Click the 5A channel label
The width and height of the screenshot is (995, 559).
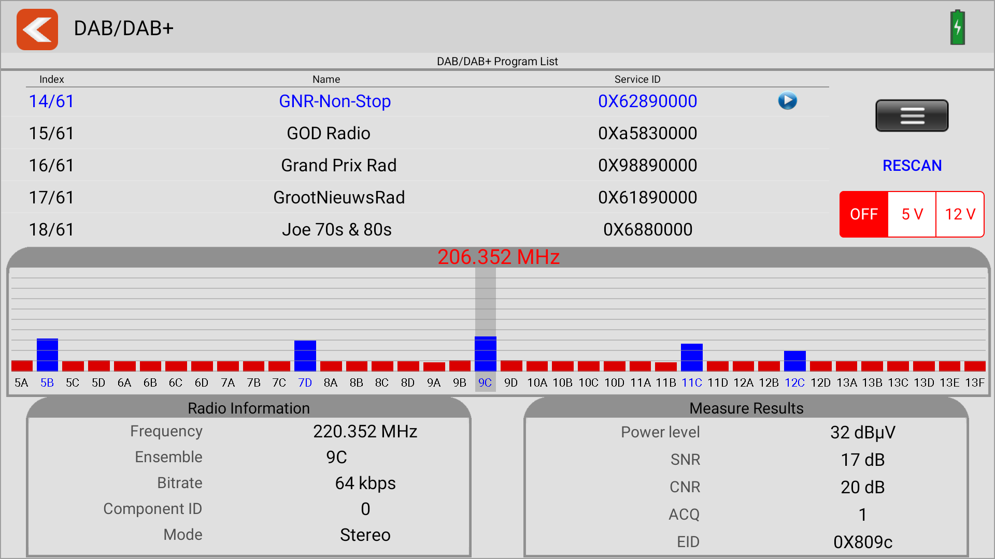pyautogui.click(x=22, y=383)
